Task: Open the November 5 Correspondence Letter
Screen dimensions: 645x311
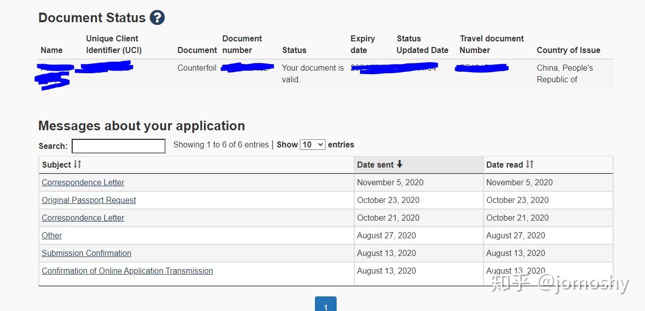Action: pyautogui.click(x=83, y=183)
